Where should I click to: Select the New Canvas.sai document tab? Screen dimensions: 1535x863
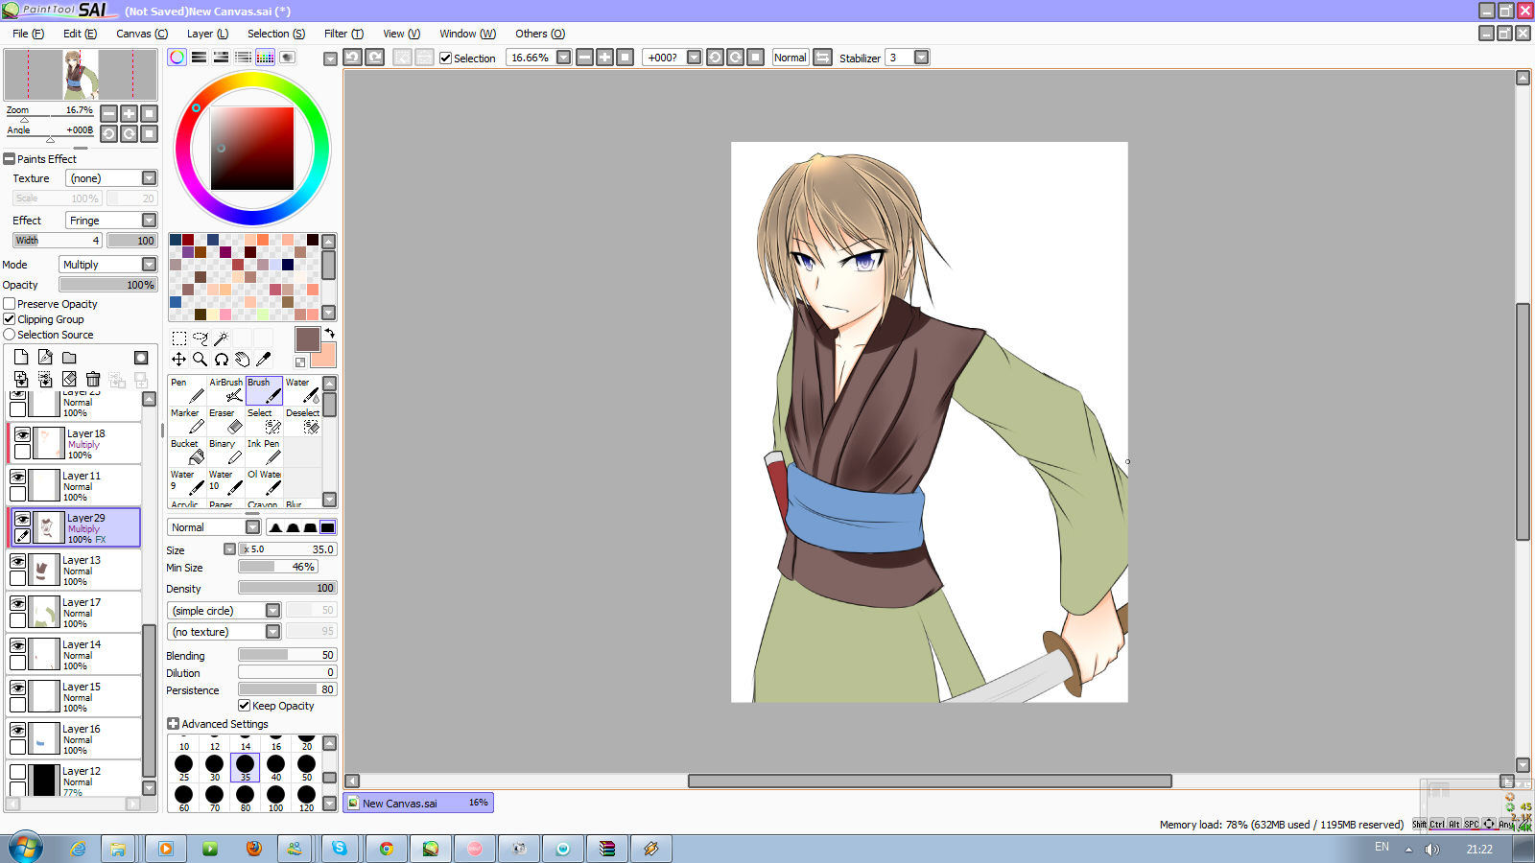pos(418,804)
